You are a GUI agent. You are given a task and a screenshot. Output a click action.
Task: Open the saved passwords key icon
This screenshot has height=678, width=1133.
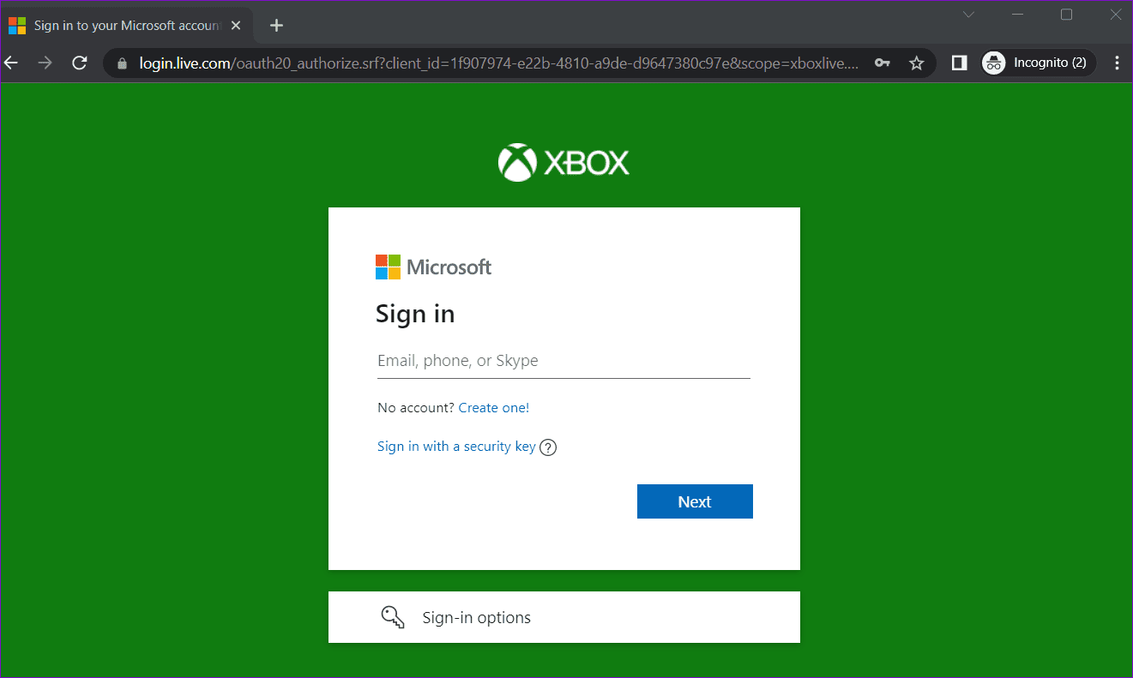click(882, 63)
